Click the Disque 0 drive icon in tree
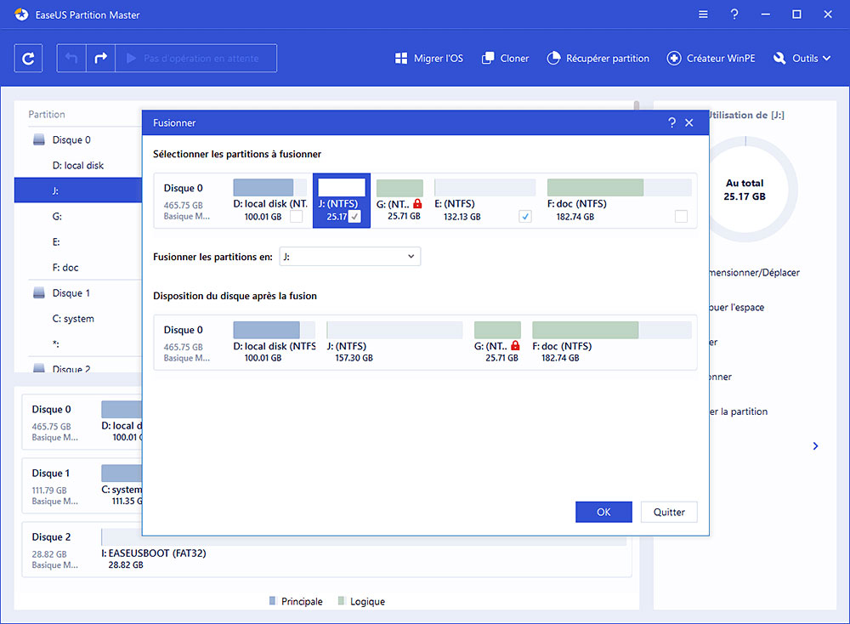Image resolution: width=850 pixels, height=624 pixels. (x=39, y=140)
